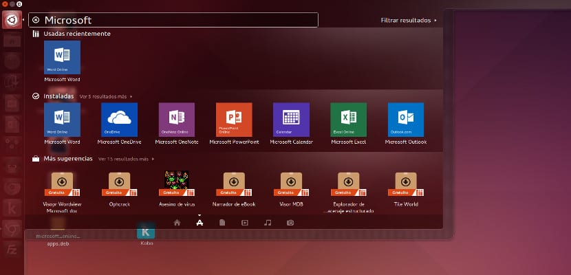Focus the Microsoft search field

[x=173, y=20]
